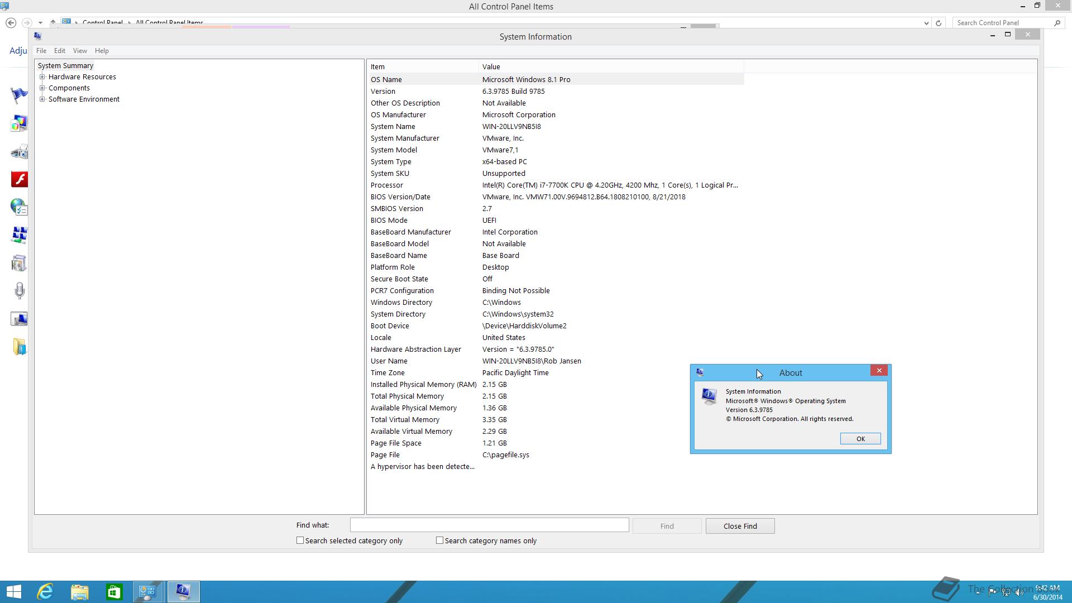Select System Summary in the tree
The height and width of the screenshot is (603, 1072).
click(65, 66)
